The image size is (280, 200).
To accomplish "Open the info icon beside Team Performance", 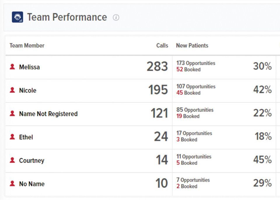I will [116, 17].
